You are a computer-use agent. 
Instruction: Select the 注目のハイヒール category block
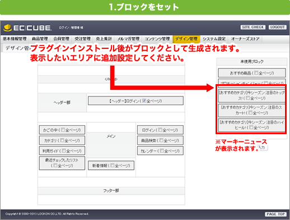252,125
